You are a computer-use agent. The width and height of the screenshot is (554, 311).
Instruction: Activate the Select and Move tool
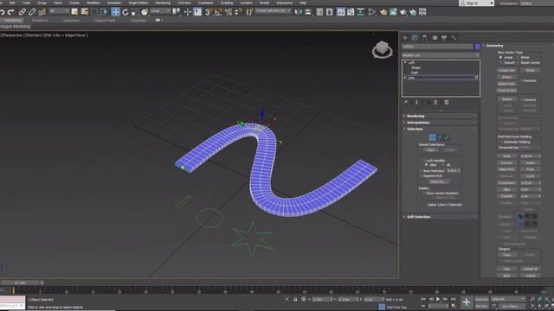(x=115, y=12)
